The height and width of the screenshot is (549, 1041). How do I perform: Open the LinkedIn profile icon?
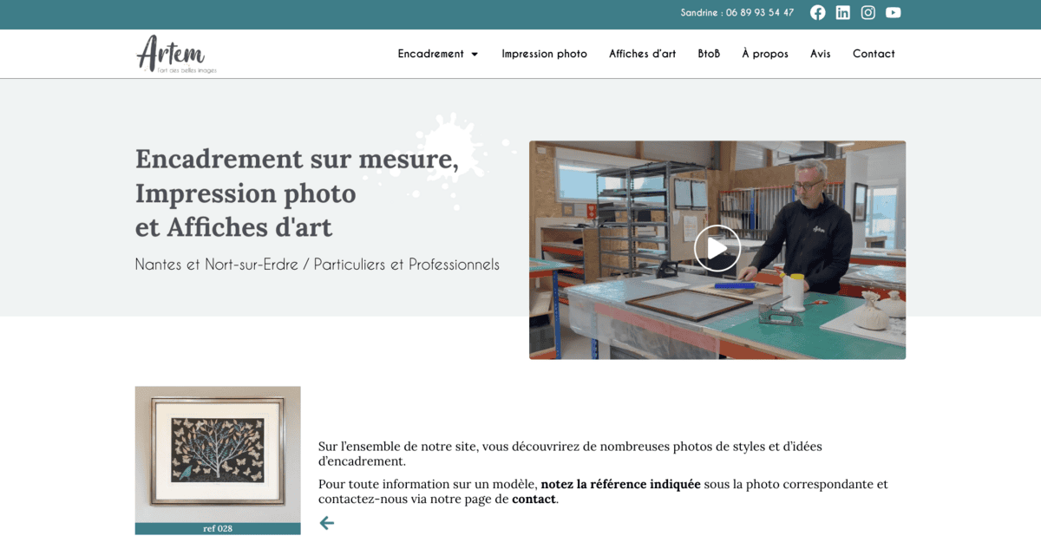pos(842,12)
